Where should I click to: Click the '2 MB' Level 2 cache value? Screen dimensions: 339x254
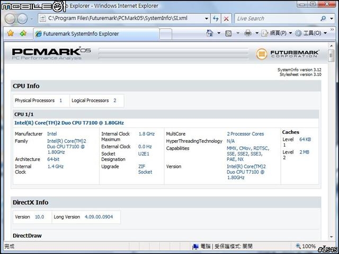pos(304,152)
